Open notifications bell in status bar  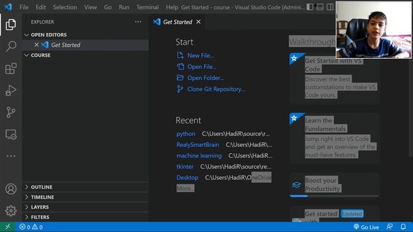click(x=403, y=227)
